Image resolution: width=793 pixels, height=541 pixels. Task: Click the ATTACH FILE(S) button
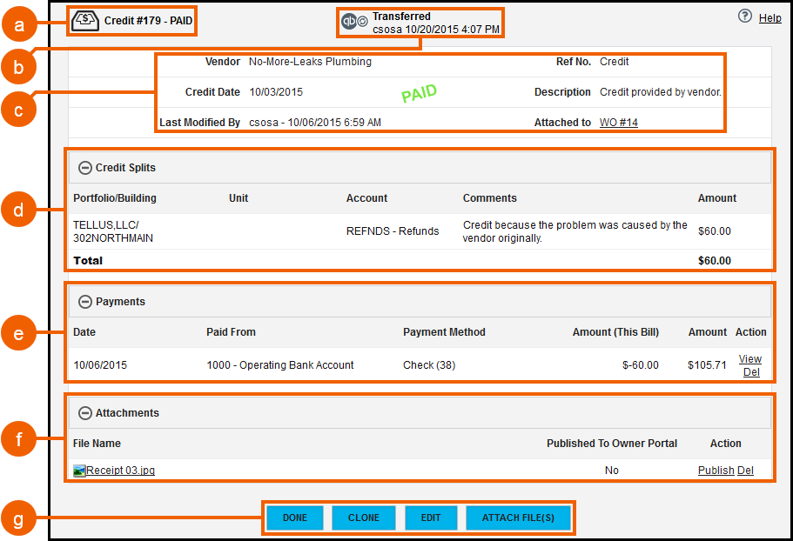[519, 518]
